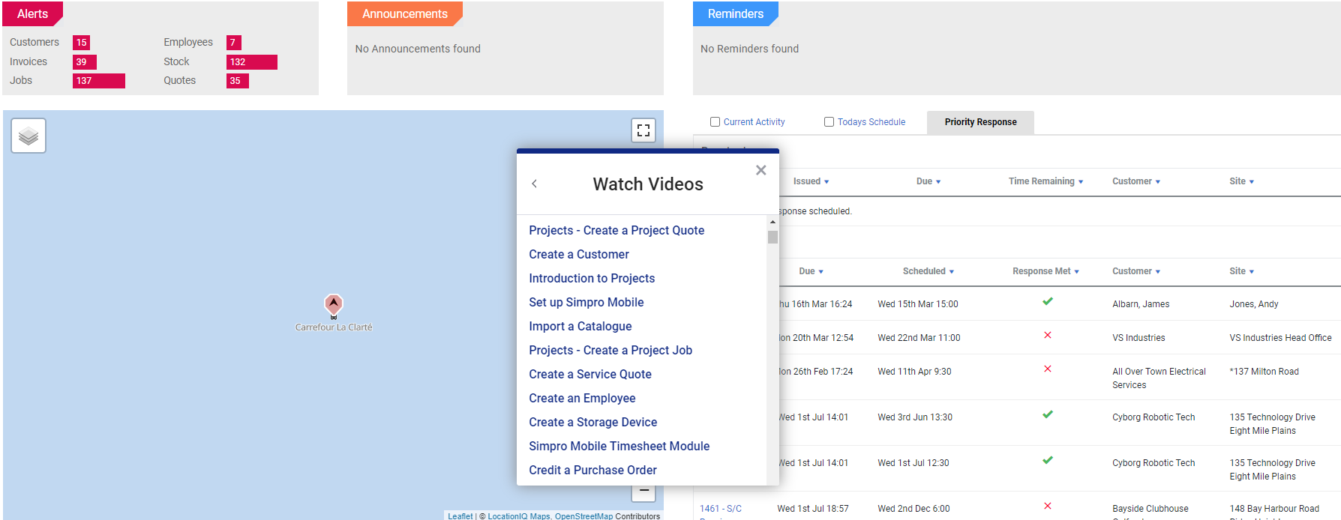Click the Stock alert count 132
The width and height of the screenshot is (1341, 520).
click(x=252, y=62)
